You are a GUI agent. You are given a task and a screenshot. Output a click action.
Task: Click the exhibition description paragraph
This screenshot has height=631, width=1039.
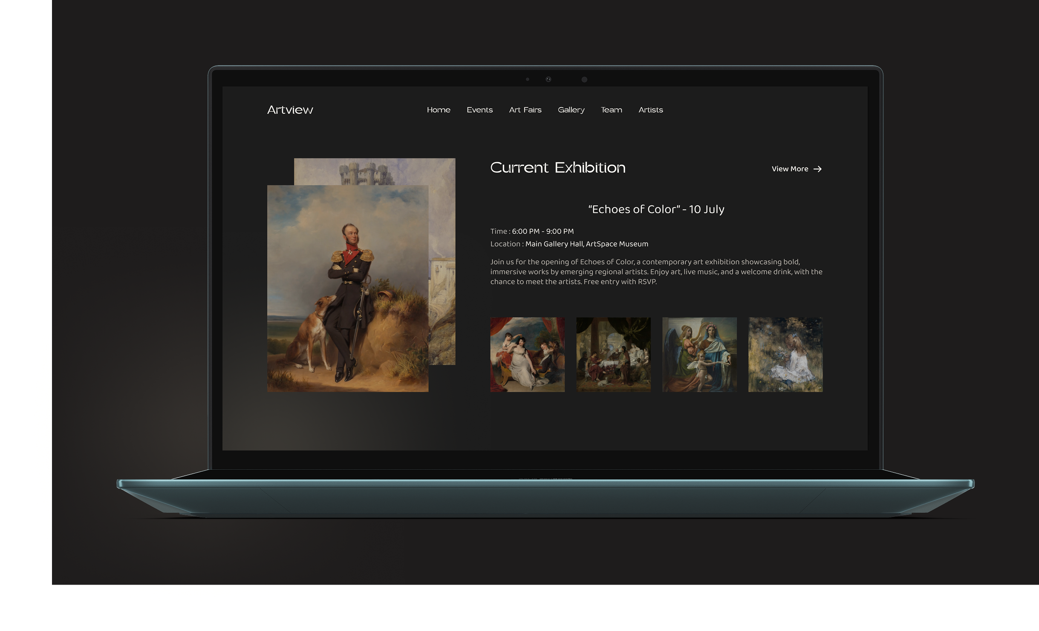point(656,272)
